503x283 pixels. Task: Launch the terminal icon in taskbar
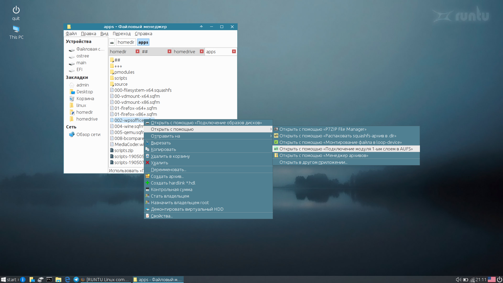(x=49, y=279)
